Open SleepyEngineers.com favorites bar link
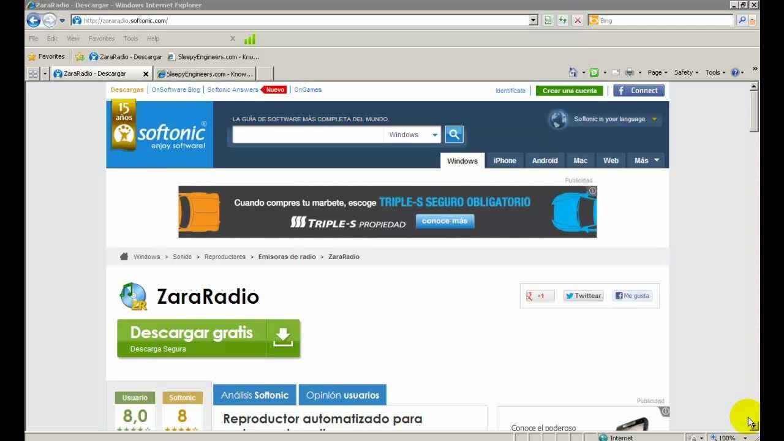The width and height of the screenshot is (784, 441). pos(213,56)
